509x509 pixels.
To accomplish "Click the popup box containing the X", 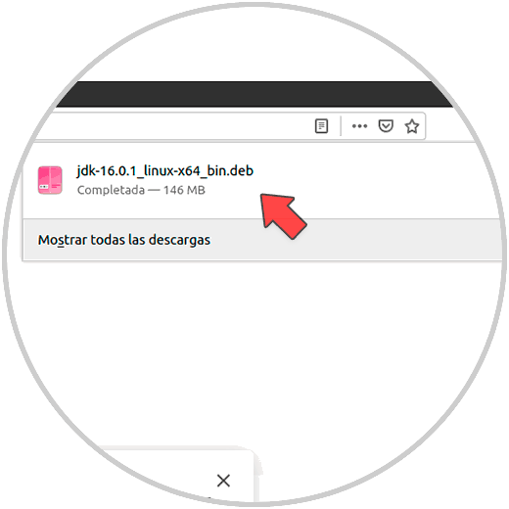I will 176,475.
